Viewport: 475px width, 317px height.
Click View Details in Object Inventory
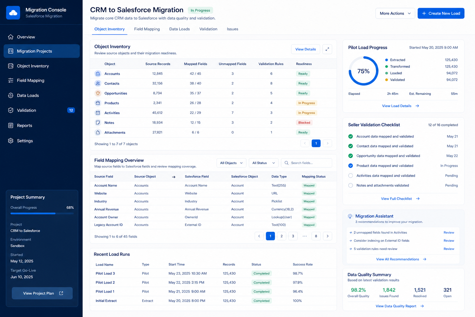coord(306,49)
